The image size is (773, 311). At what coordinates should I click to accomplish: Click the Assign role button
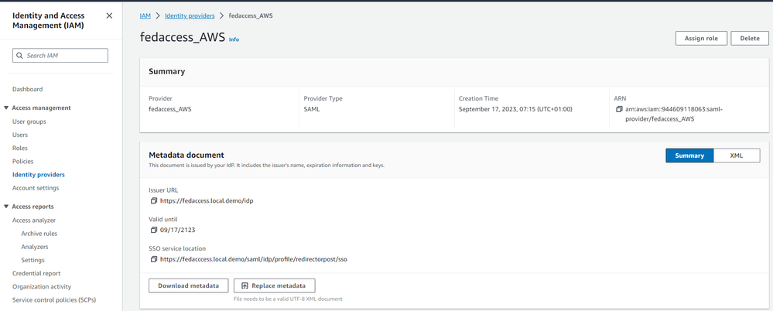(x=701, y=39)
